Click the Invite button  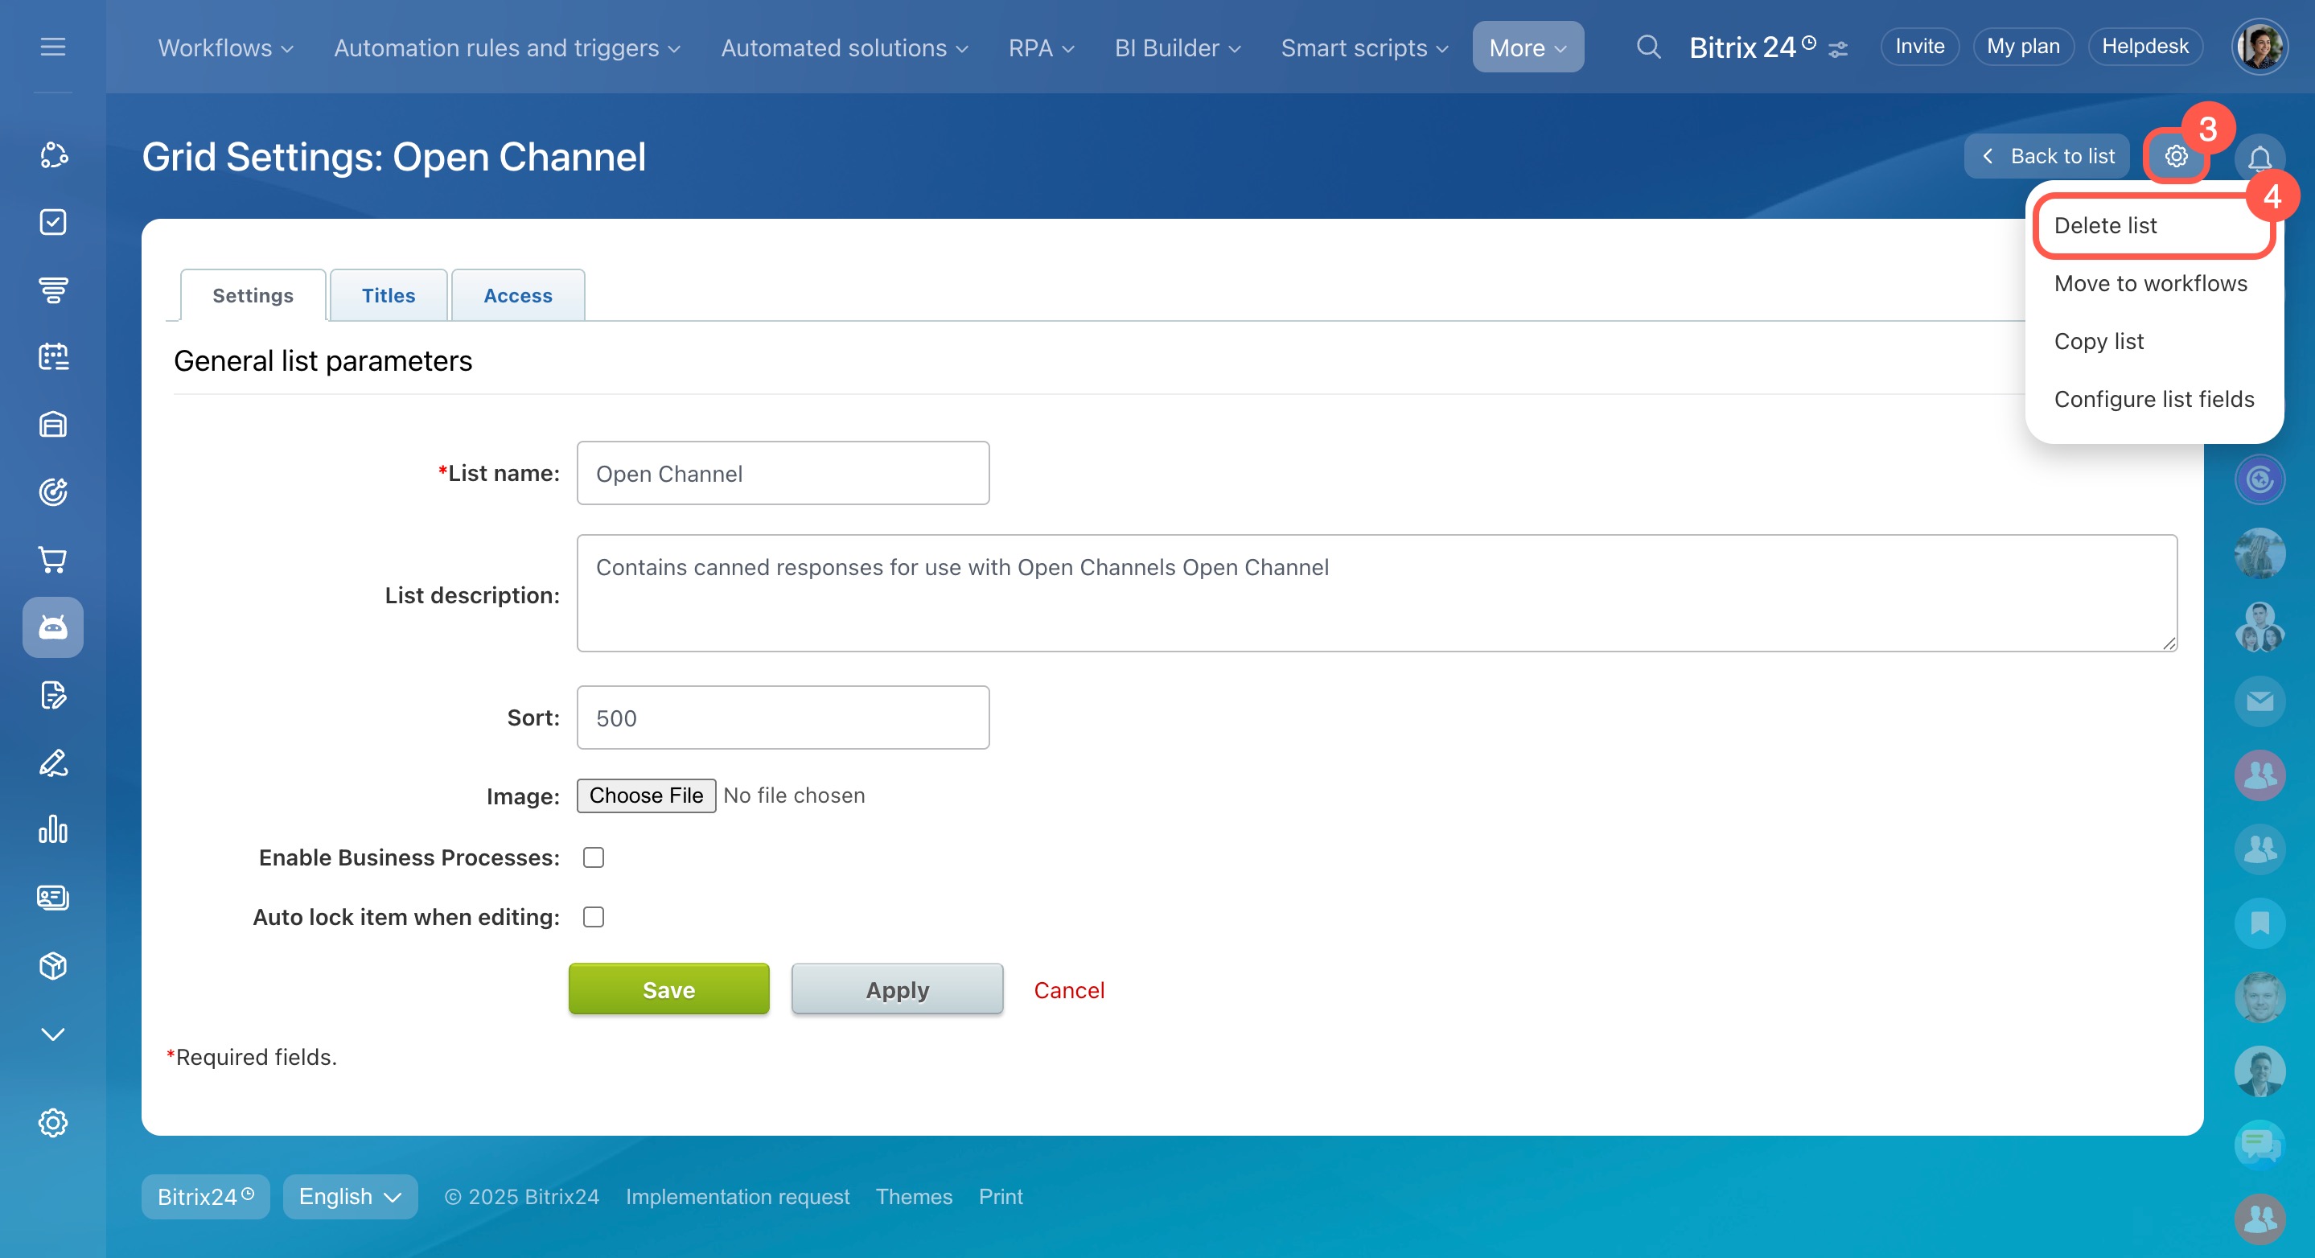1919,47
